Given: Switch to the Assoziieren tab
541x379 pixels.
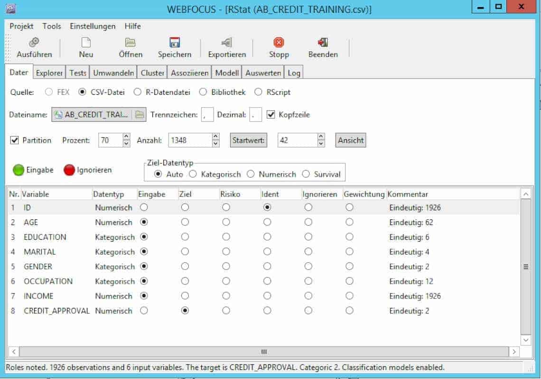Looking at the screenshot, I should [x=189, y=73].
